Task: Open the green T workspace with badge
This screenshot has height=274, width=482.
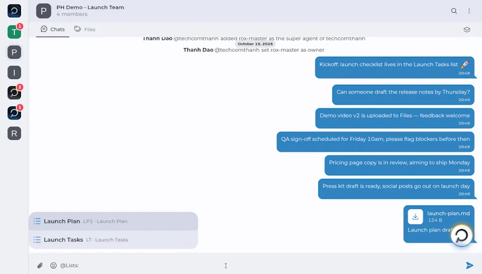Action: [14, 32]
